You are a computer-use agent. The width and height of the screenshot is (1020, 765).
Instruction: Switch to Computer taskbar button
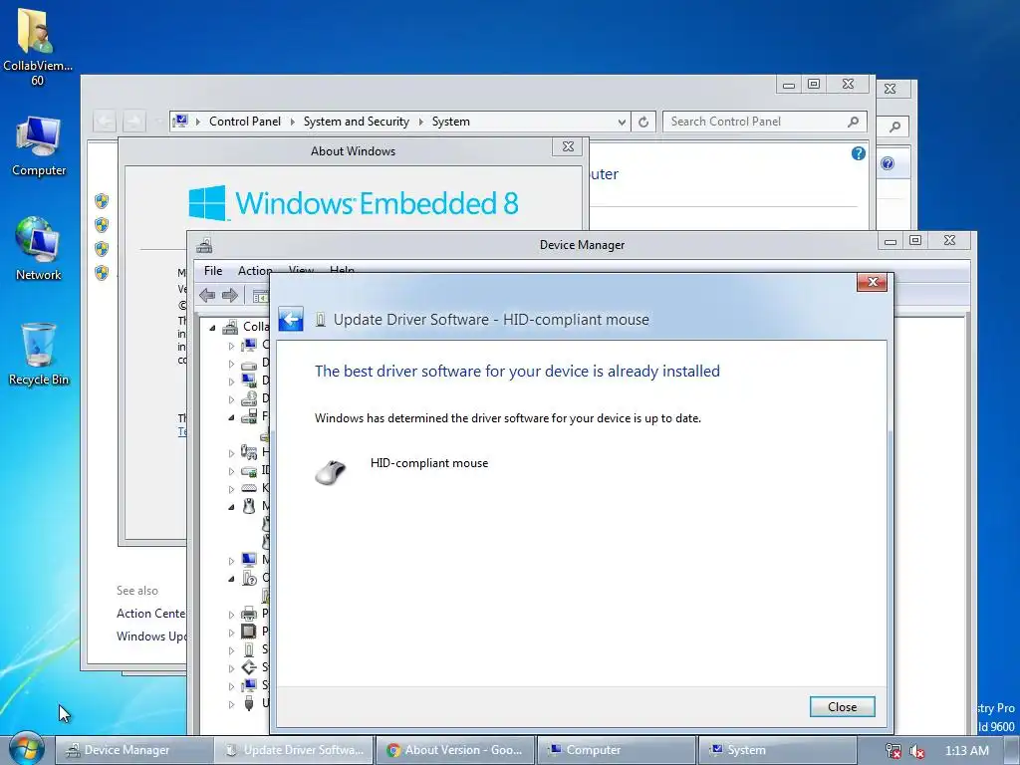(x=617, y=750)
